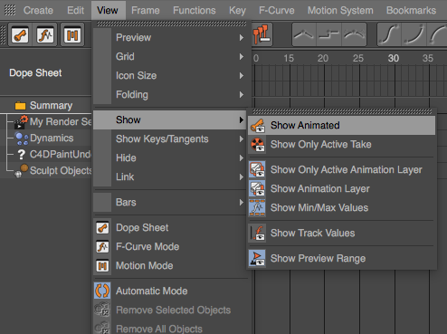Open the Create menu
447x334 pixels.
pos(38,10)
